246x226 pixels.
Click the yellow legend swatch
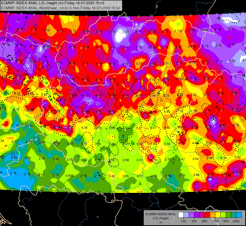(218, 215)
